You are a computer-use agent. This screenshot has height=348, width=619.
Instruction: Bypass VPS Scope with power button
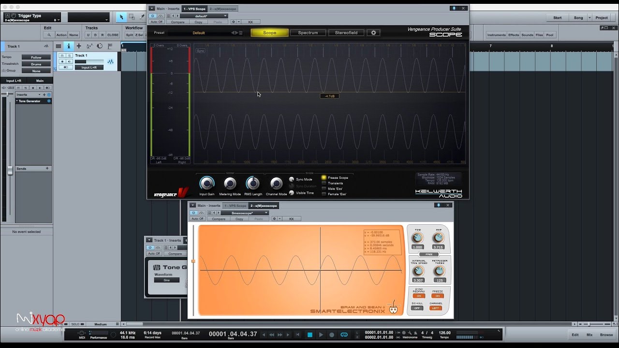tap(153, 16)
